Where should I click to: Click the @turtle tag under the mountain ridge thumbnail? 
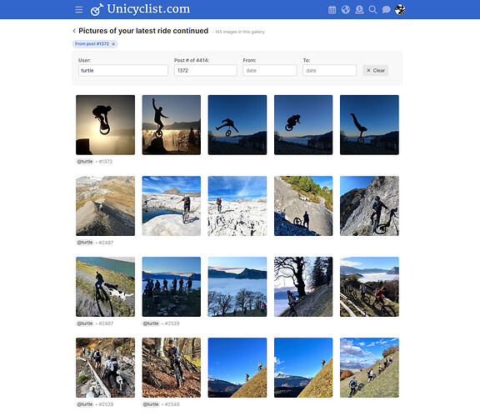tap(85, 243)
